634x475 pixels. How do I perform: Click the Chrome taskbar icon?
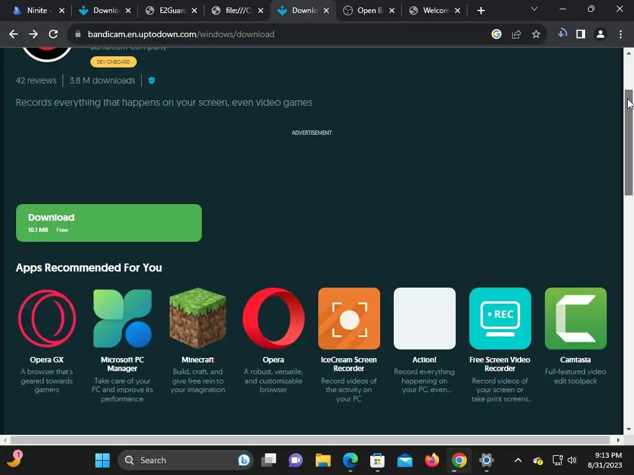459,460
